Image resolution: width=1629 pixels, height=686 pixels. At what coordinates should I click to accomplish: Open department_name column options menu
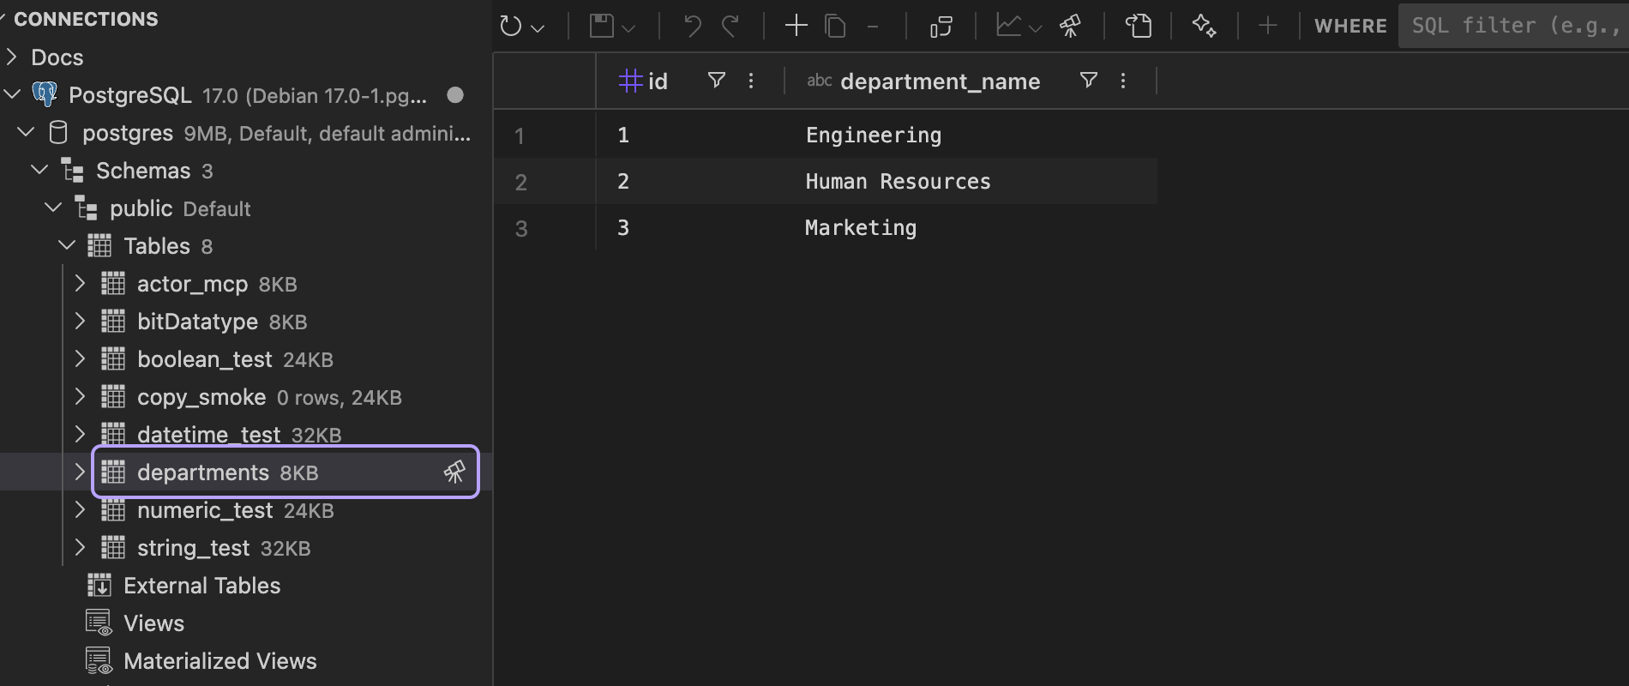1123,81
